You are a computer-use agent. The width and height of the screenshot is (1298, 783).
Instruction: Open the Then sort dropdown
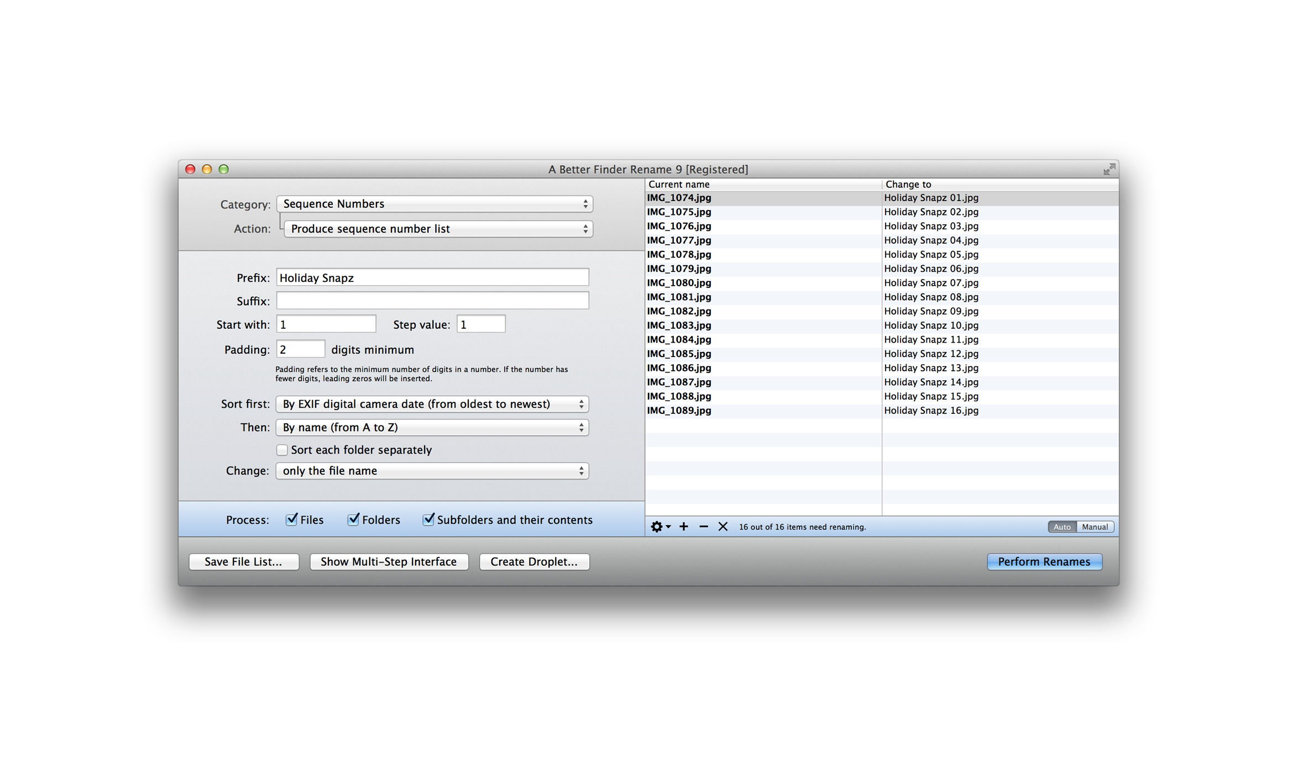pyautogui.click(x=432, y=427)
